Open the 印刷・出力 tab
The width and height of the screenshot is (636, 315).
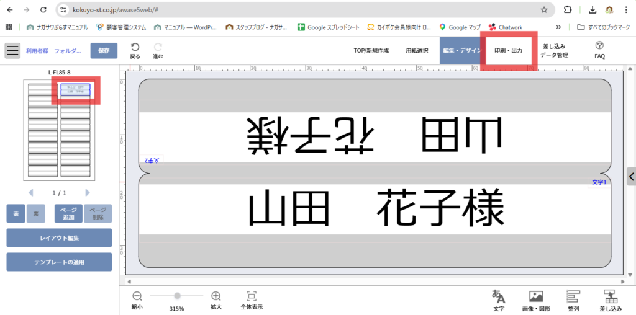click(x=508, y=50)
